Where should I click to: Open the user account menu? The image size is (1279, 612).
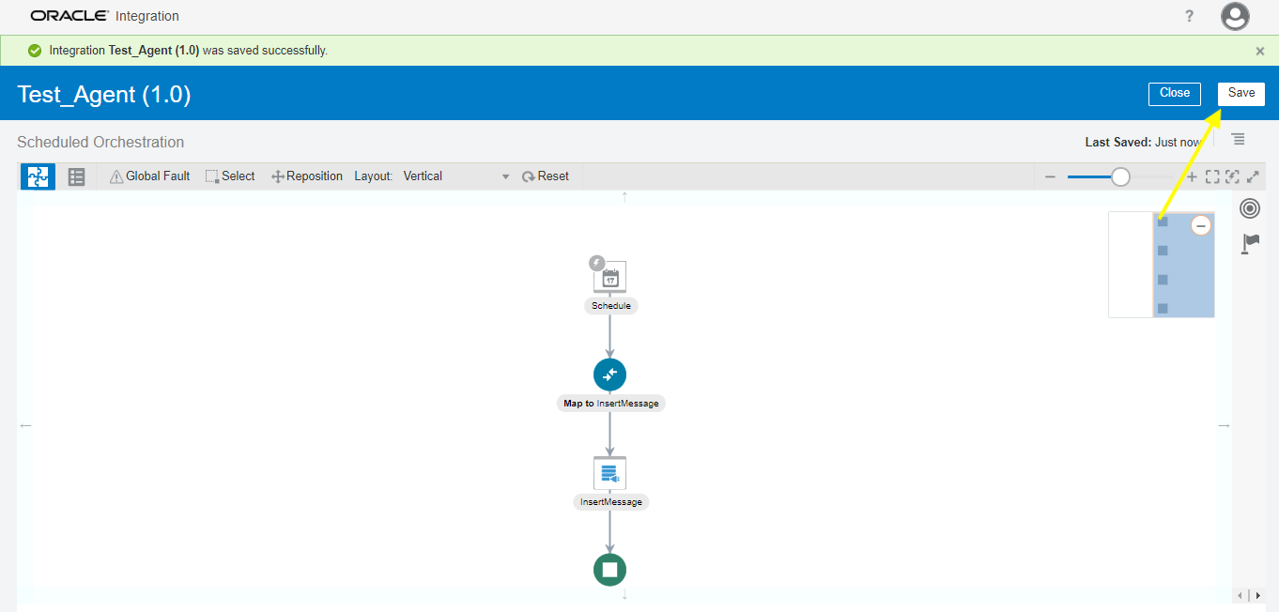point(1235,16)
